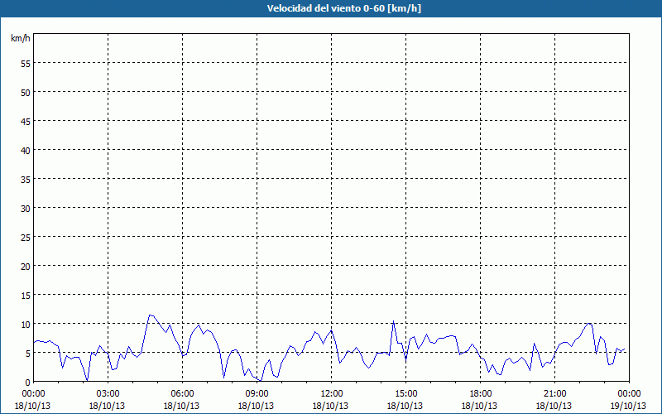
Task: Click the '35' y-axis label
Action: point(26,179)
